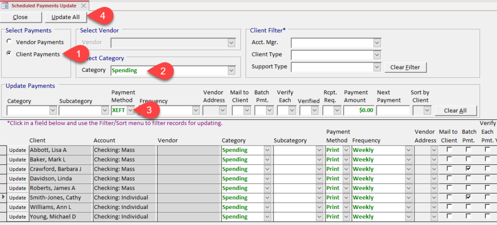
Task: Click Update for Smith-Jones, Cathy
Action: point(17,198)
